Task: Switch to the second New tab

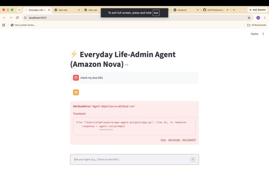Action: (x=93, y=10)
